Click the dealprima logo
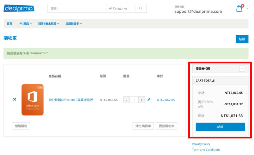Viewport: 254px width, 155px height. click(19, 8)
